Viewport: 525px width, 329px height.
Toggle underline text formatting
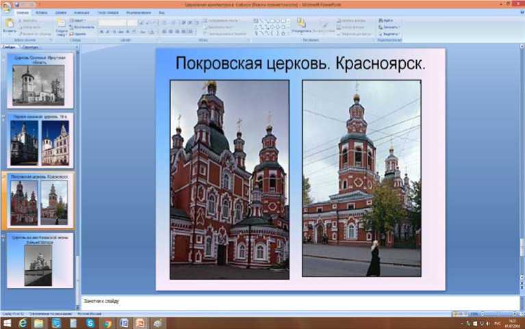coord(114,31)
